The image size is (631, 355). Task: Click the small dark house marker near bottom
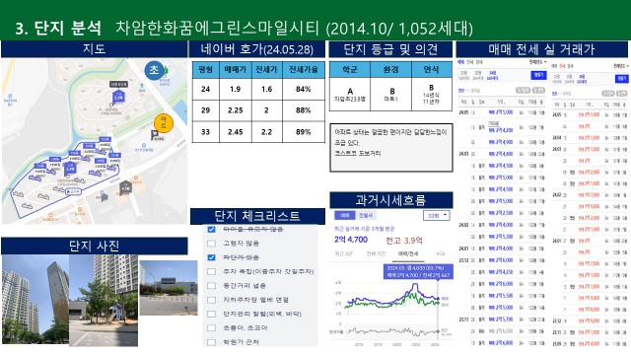click(105, 197)
